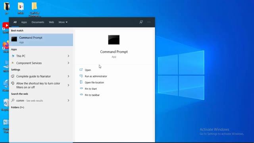
Task: Click Pin to taskbar
Action: pos(92,95)
